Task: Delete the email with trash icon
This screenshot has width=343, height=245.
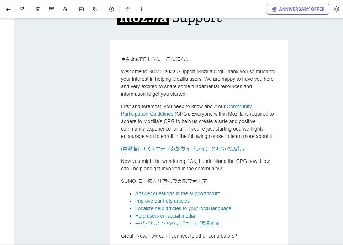Action: pyautogui.click(x=38, y=9)
